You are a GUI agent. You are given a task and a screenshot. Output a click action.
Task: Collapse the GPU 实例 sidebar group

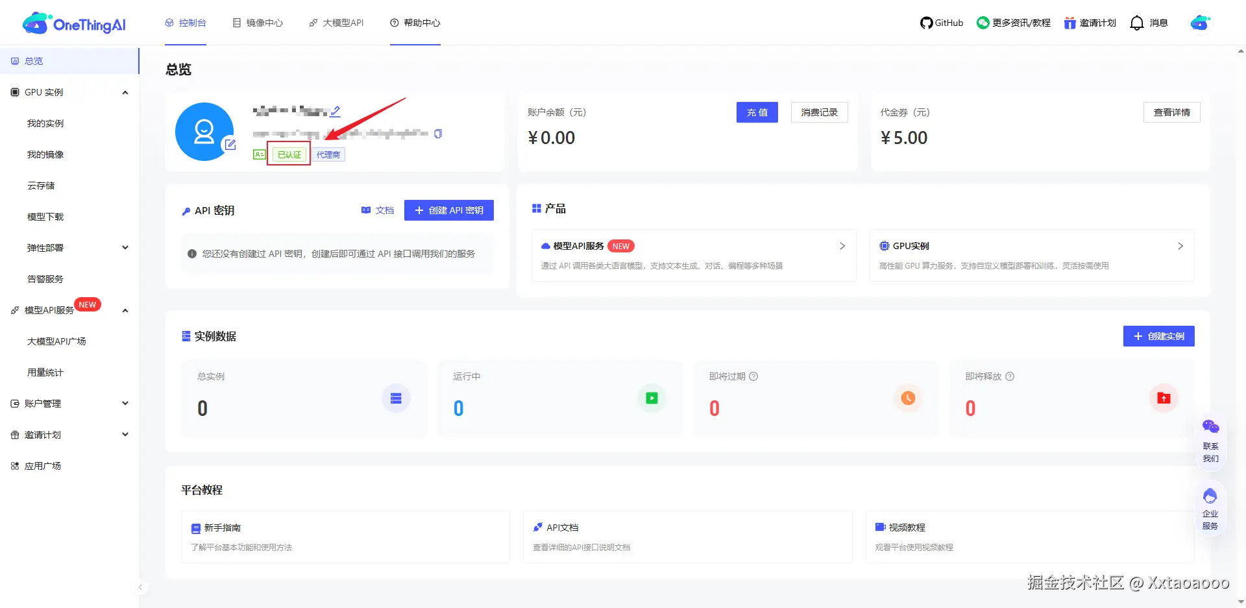click(125, 92)
